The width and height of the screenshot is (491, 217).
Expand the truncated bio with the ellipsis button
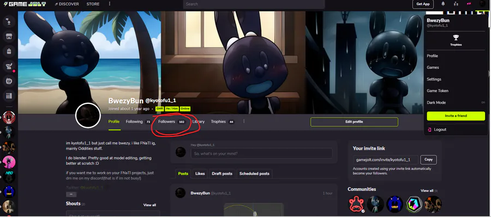(71, 194)
